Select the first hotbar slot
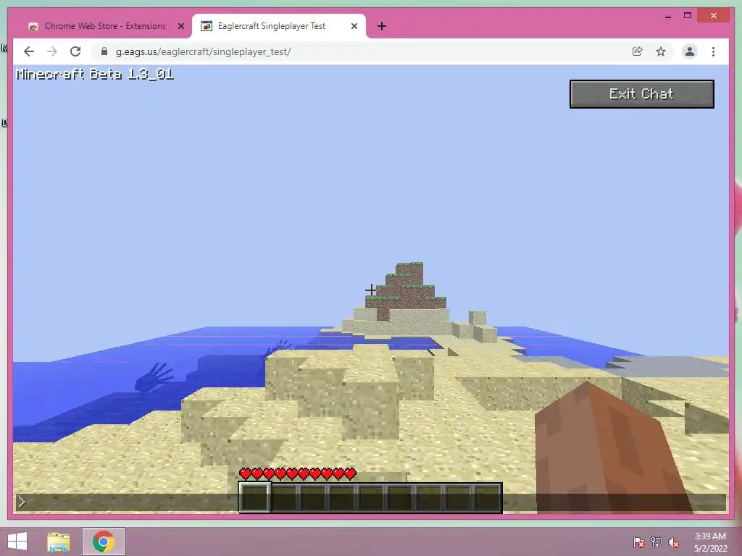This screenshot has width=742, height=556. (254, 497)
